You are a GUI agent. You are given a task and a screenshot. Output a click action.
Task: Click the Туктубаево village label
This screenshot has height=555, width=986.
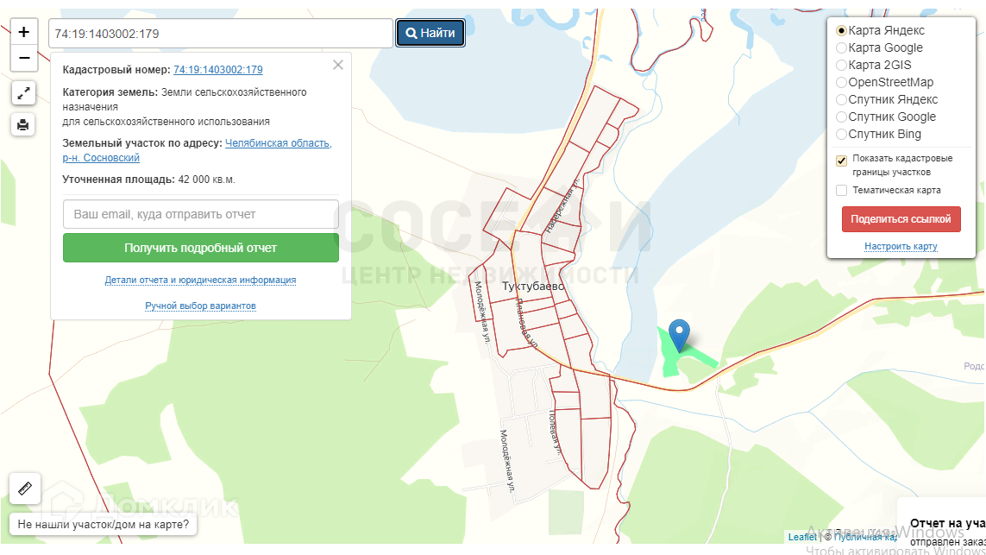pyautogui.click(x=532, y=287)
